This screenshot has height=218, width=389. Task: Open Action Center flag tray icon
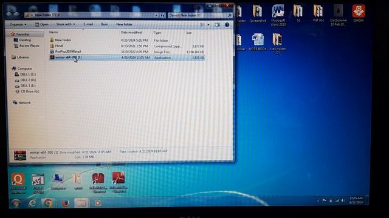(x=325, y=200)
